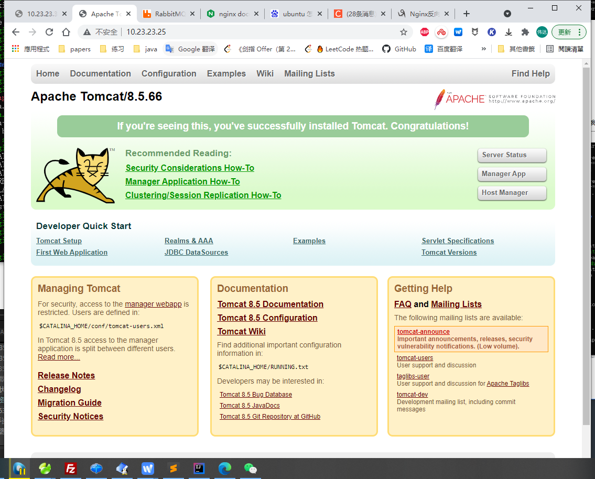This screenshot has width=595, height=479.
Task: Open the browser home page
Action: tap(66, 32)
